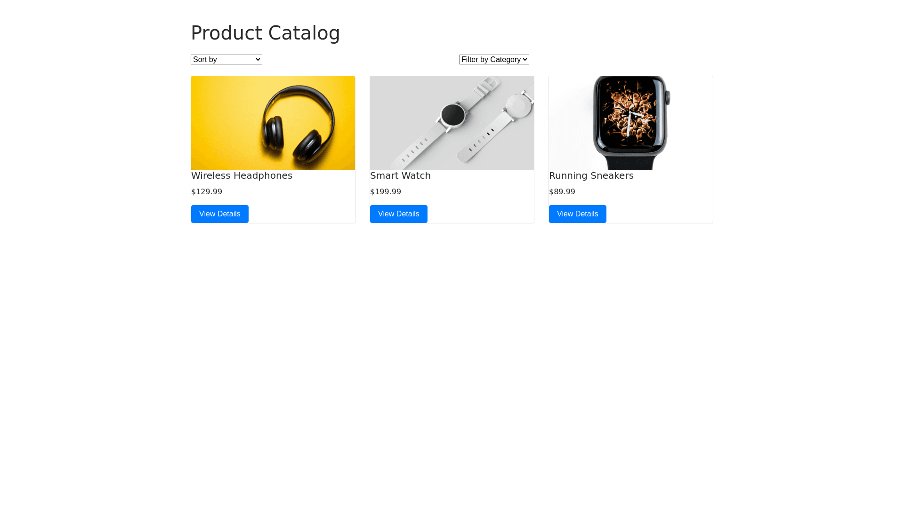Click the white perforated strap in Smart Watch photo
The height and width of the screenshot is (508, 904).
click(x=414, y=151)
